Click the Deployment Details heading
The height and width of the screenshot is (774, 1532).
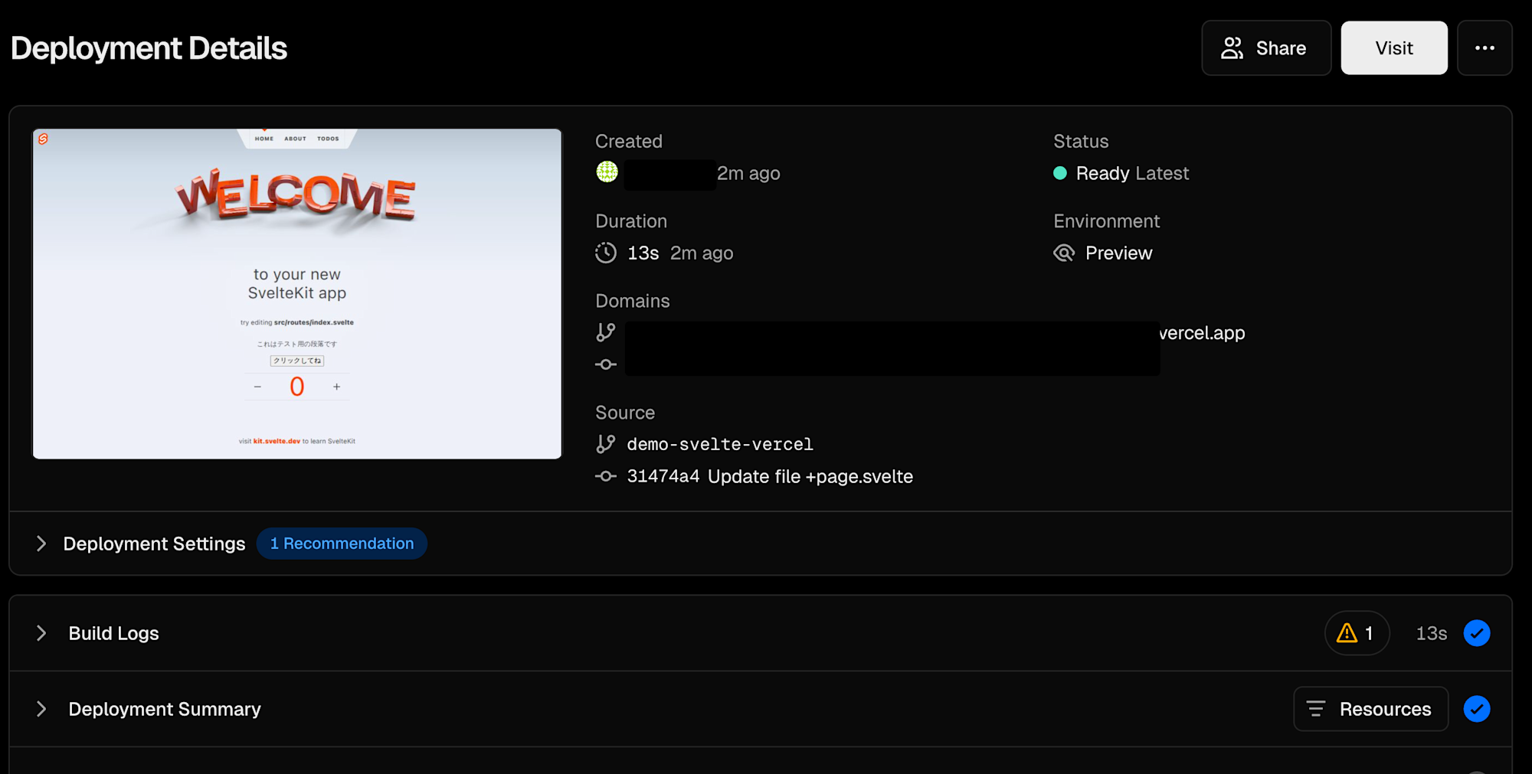click(x=149, y=48)
